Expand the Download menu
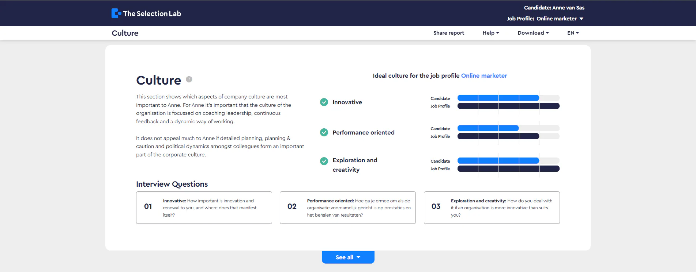This screenshot has height=272, width=696. tap(533, 33)
